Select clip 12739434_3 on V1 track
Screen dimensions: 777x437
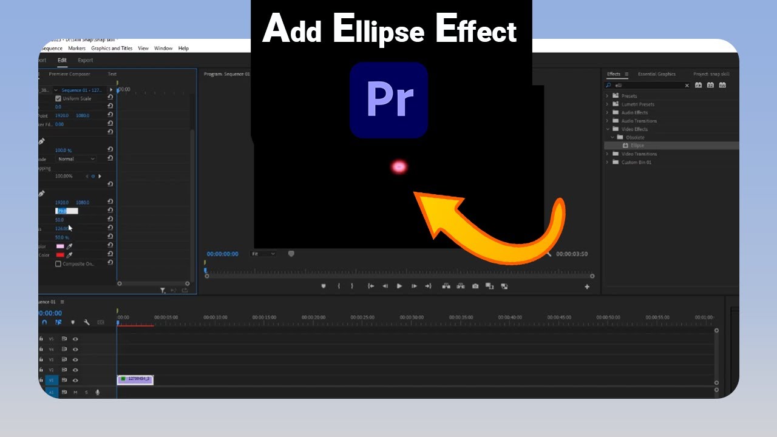[x=135, y=379]
